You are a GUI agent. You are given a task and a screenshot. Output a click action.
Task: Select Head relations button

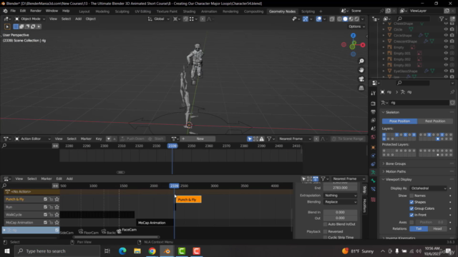pyautogui.click(x=437, y=228)
